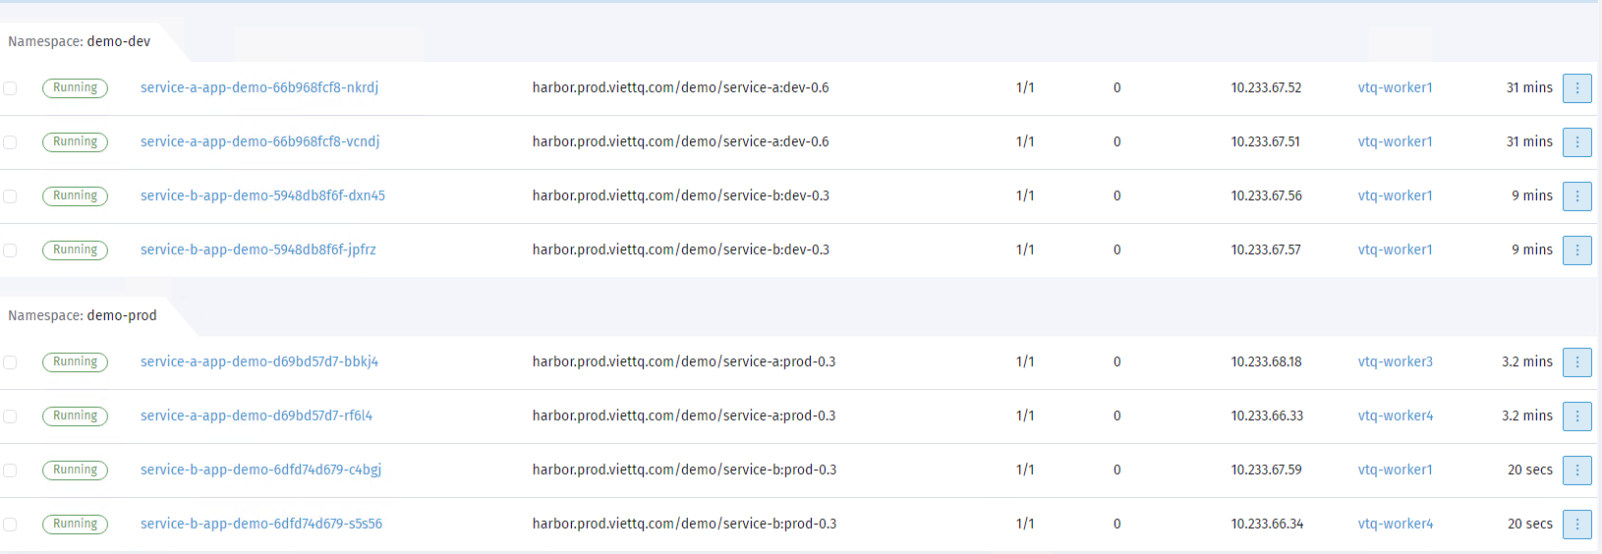This screenshot has width=1602, height=554.
Task: Check the row for pod ending dxn45
Action: point(10,196)
